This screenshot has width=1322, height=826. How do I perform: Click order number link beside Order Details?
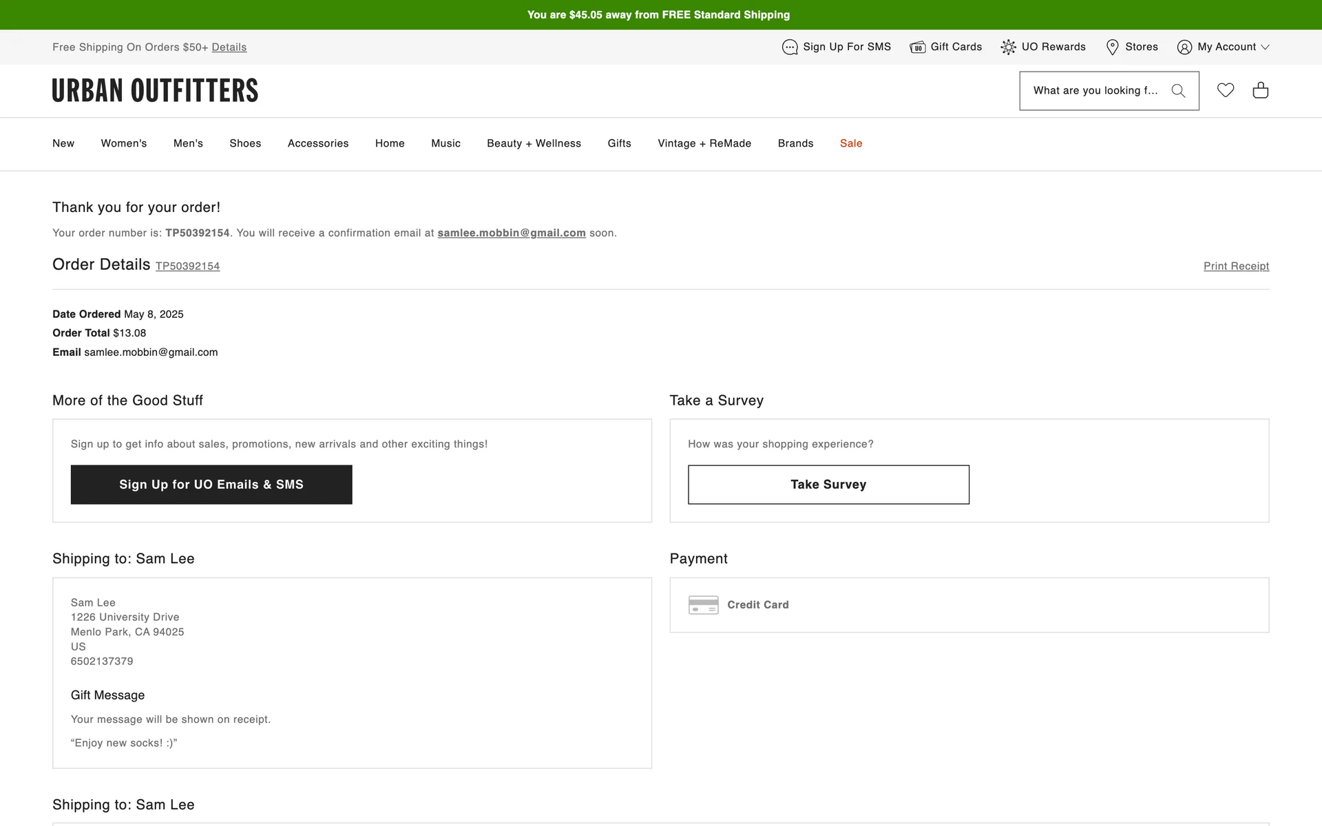pos(187,266)
